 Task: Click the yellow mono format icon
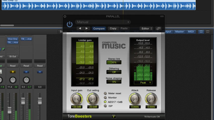point(13,72)
